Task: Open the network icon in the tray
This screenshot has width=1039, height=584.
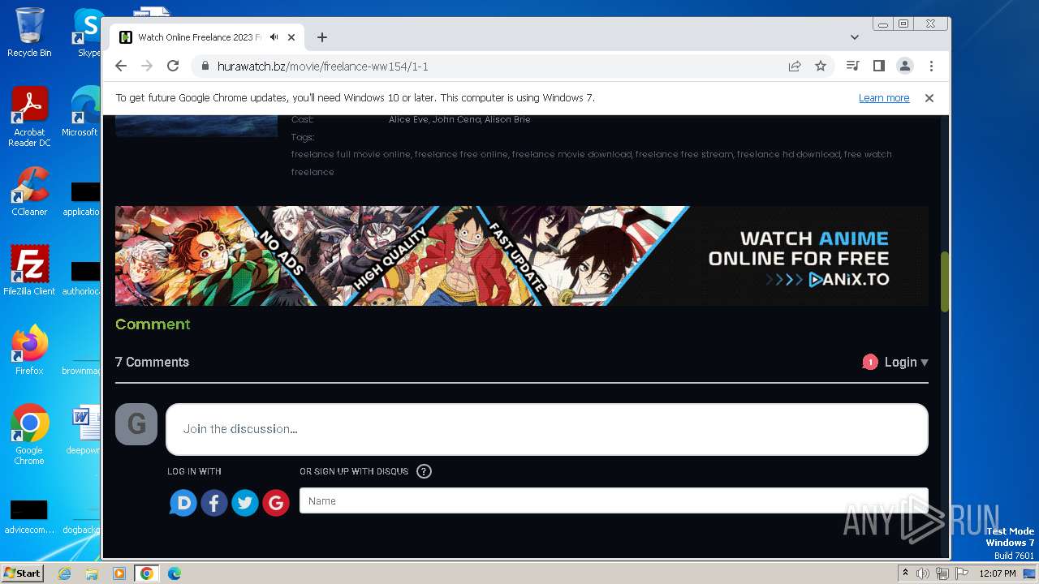Action: pos(942,573)
